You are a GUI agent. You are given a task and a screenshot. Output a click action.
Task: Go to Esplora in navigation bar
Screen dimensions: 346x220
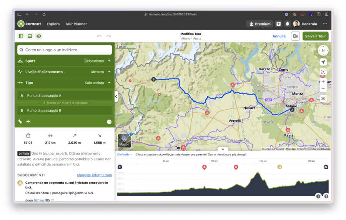click(53, 24)
